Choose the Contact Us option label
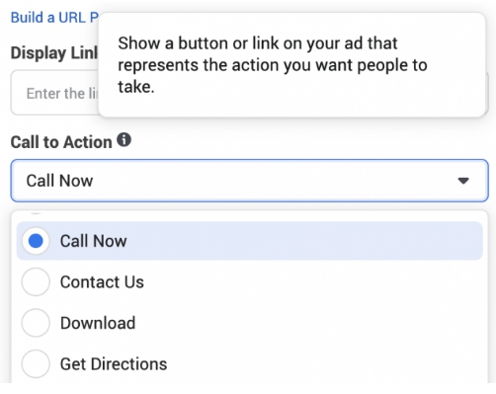The image size is (496, 394). click(x=102, y=282)
